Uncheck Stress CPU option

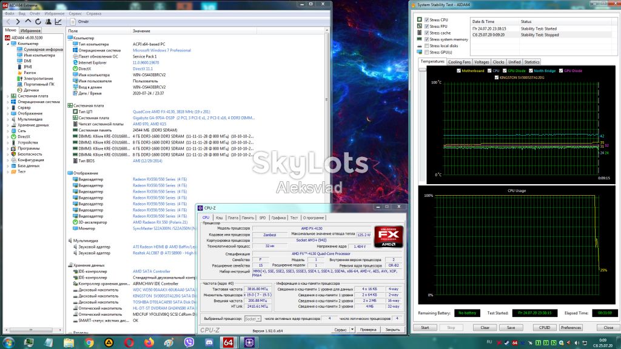pyautogui.click(x=426, y=20)
